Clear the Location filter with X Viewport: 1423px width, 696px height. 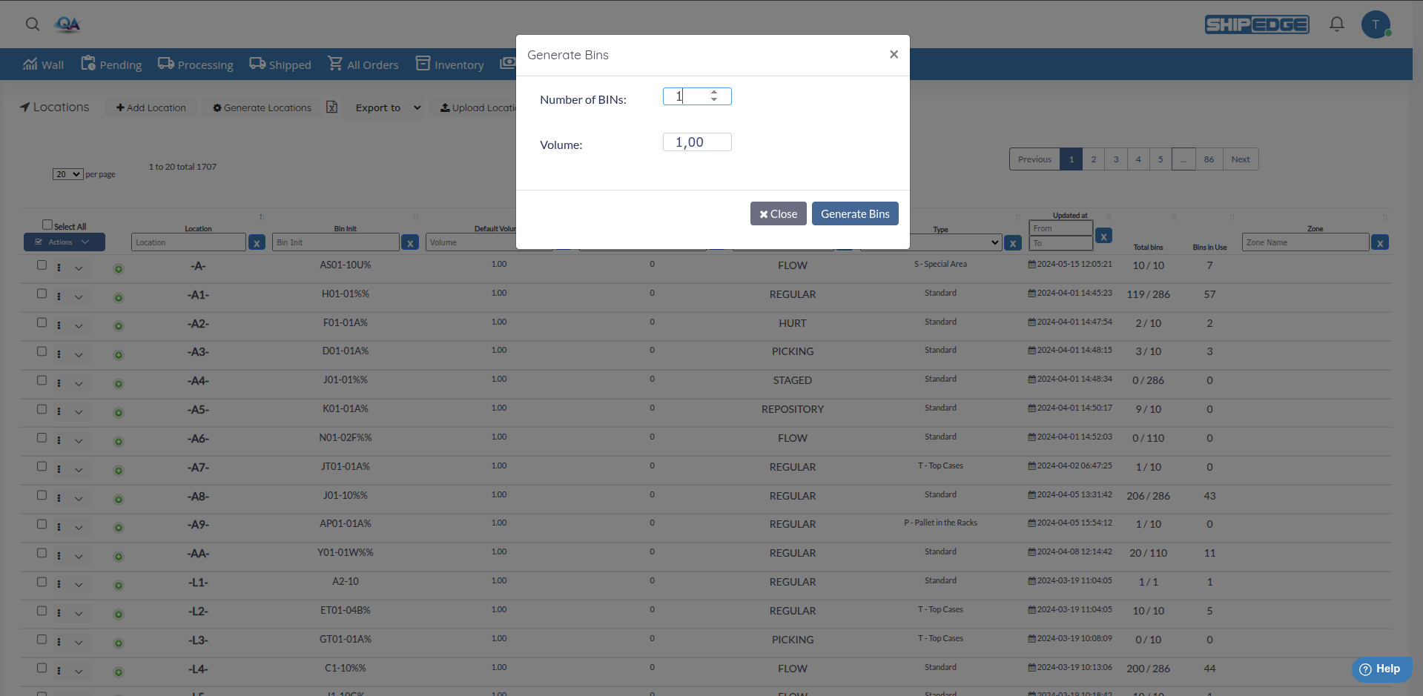pyautogui.click(x=257, y=243)
